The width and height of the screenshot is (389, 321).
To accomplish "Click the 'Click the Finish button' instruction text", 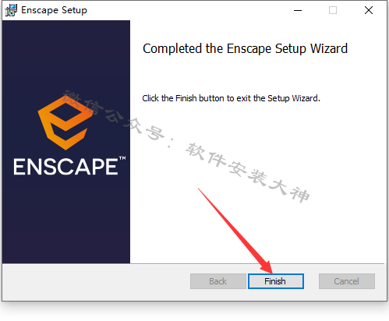I will [231, 98].
